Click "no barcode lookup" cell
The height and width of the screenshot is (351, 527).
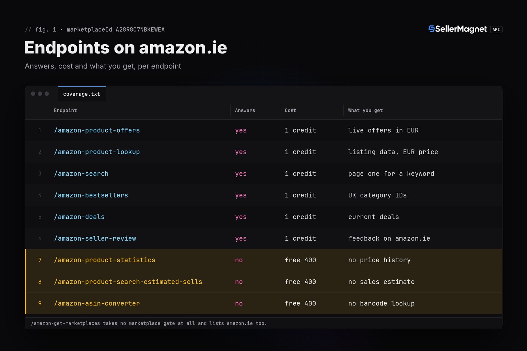point(382,303)
